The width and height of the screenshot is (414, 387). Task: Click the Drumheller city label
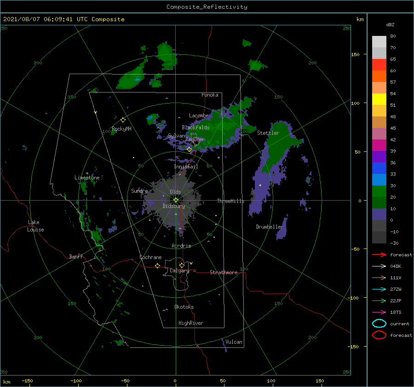(270, 227)
